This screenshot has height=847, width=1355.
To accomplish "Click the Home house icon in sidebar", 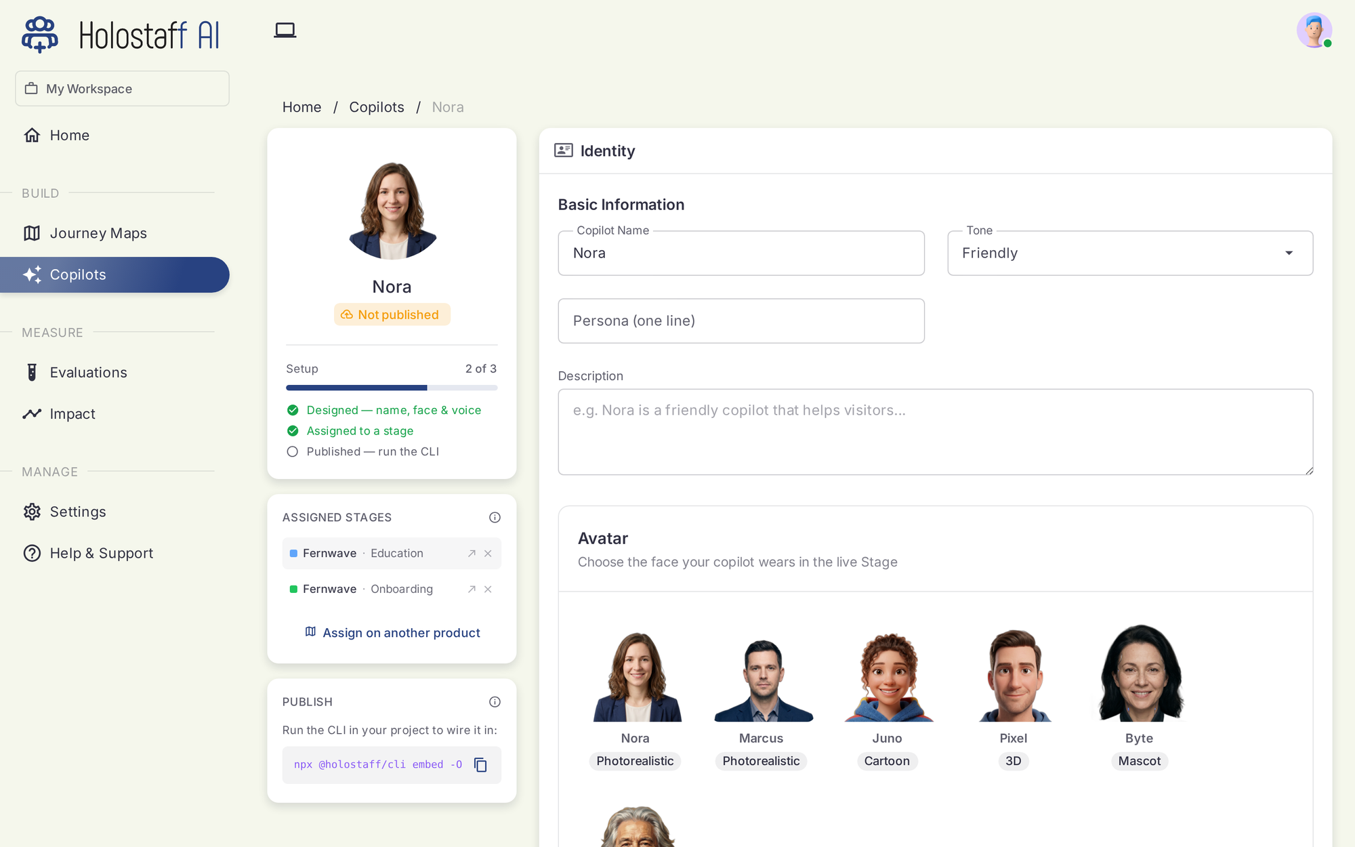I will click(32, 136).
